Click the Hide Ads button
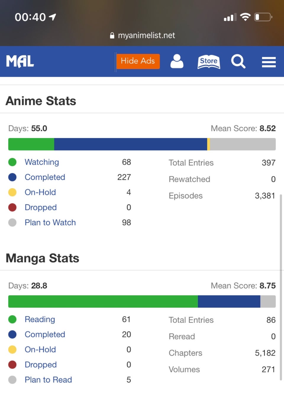 pyautogui.click(x=138, y=61)
